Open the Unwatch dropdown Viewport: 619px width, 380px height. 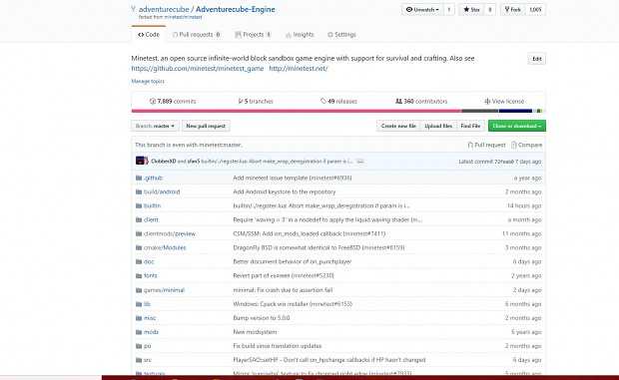pos(422,9)
